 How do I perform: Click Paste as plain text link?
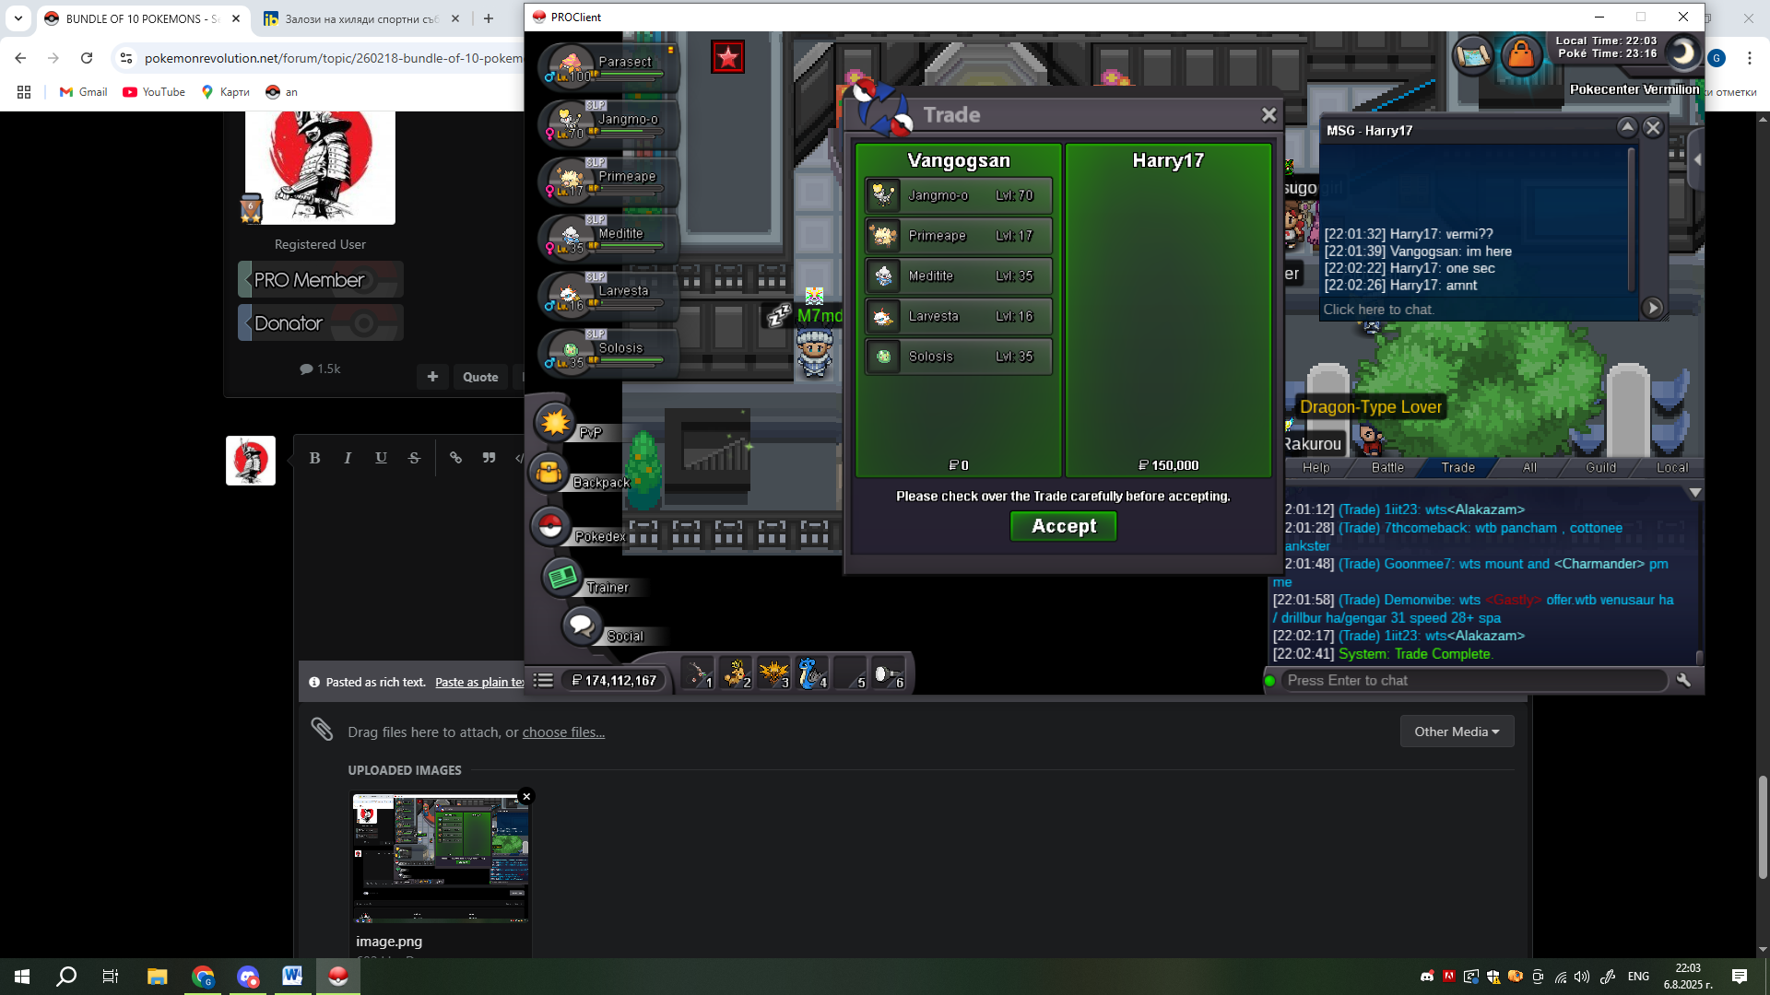pos(479,683)
